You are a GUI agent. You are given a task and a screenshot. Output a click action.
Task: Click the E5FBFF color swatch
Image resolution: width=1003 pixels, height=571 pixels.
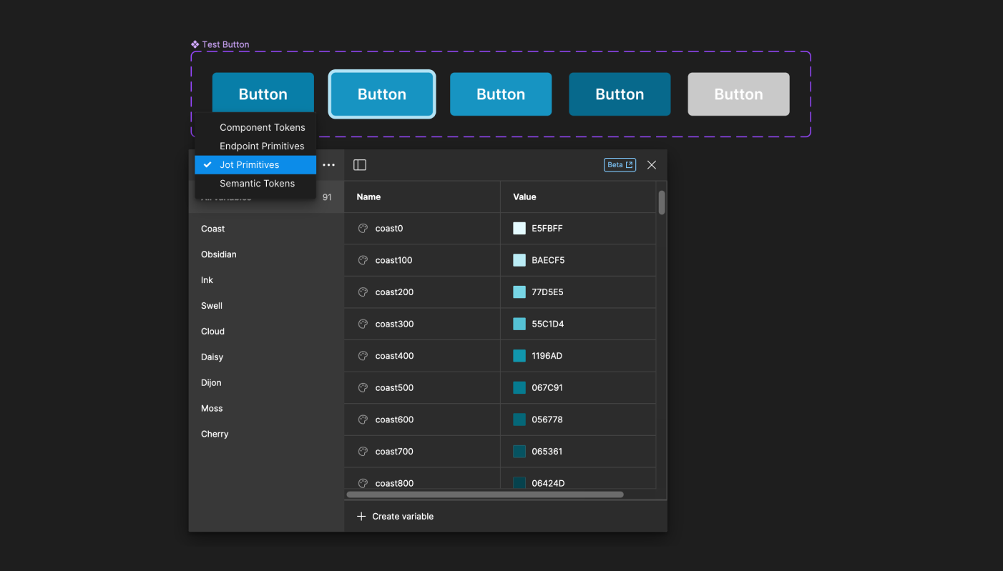tap(519, 229)
